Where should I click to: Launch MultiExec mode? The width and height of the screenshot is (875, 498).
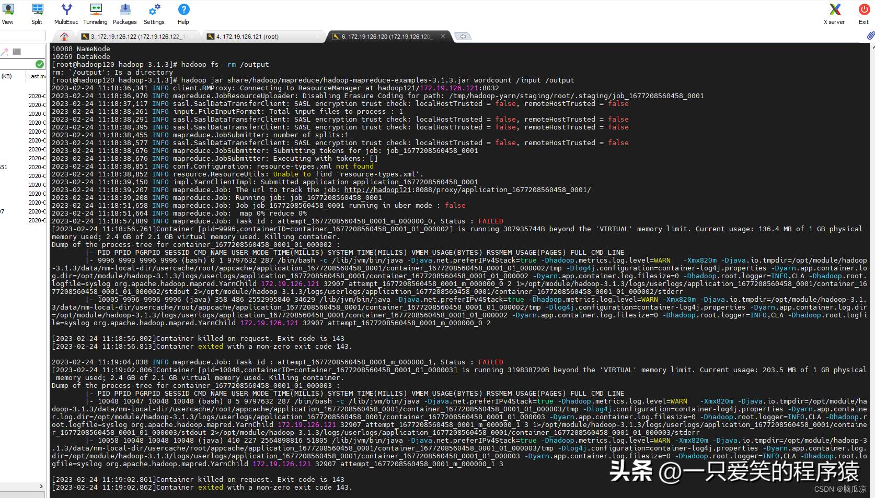(x=66, y=14)
